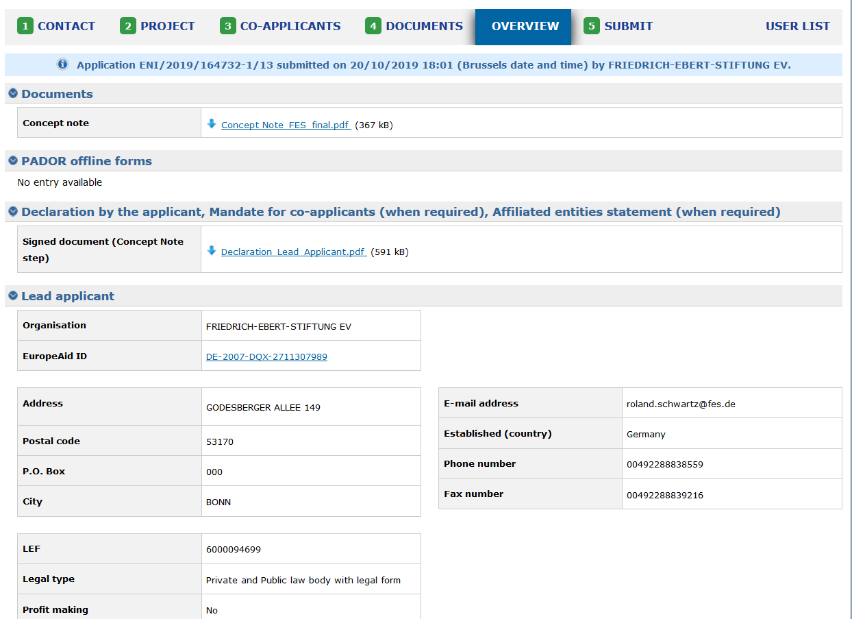Download Concept_Note_FES_final.pdf link

pyautogui.click(x=286, y=125)
